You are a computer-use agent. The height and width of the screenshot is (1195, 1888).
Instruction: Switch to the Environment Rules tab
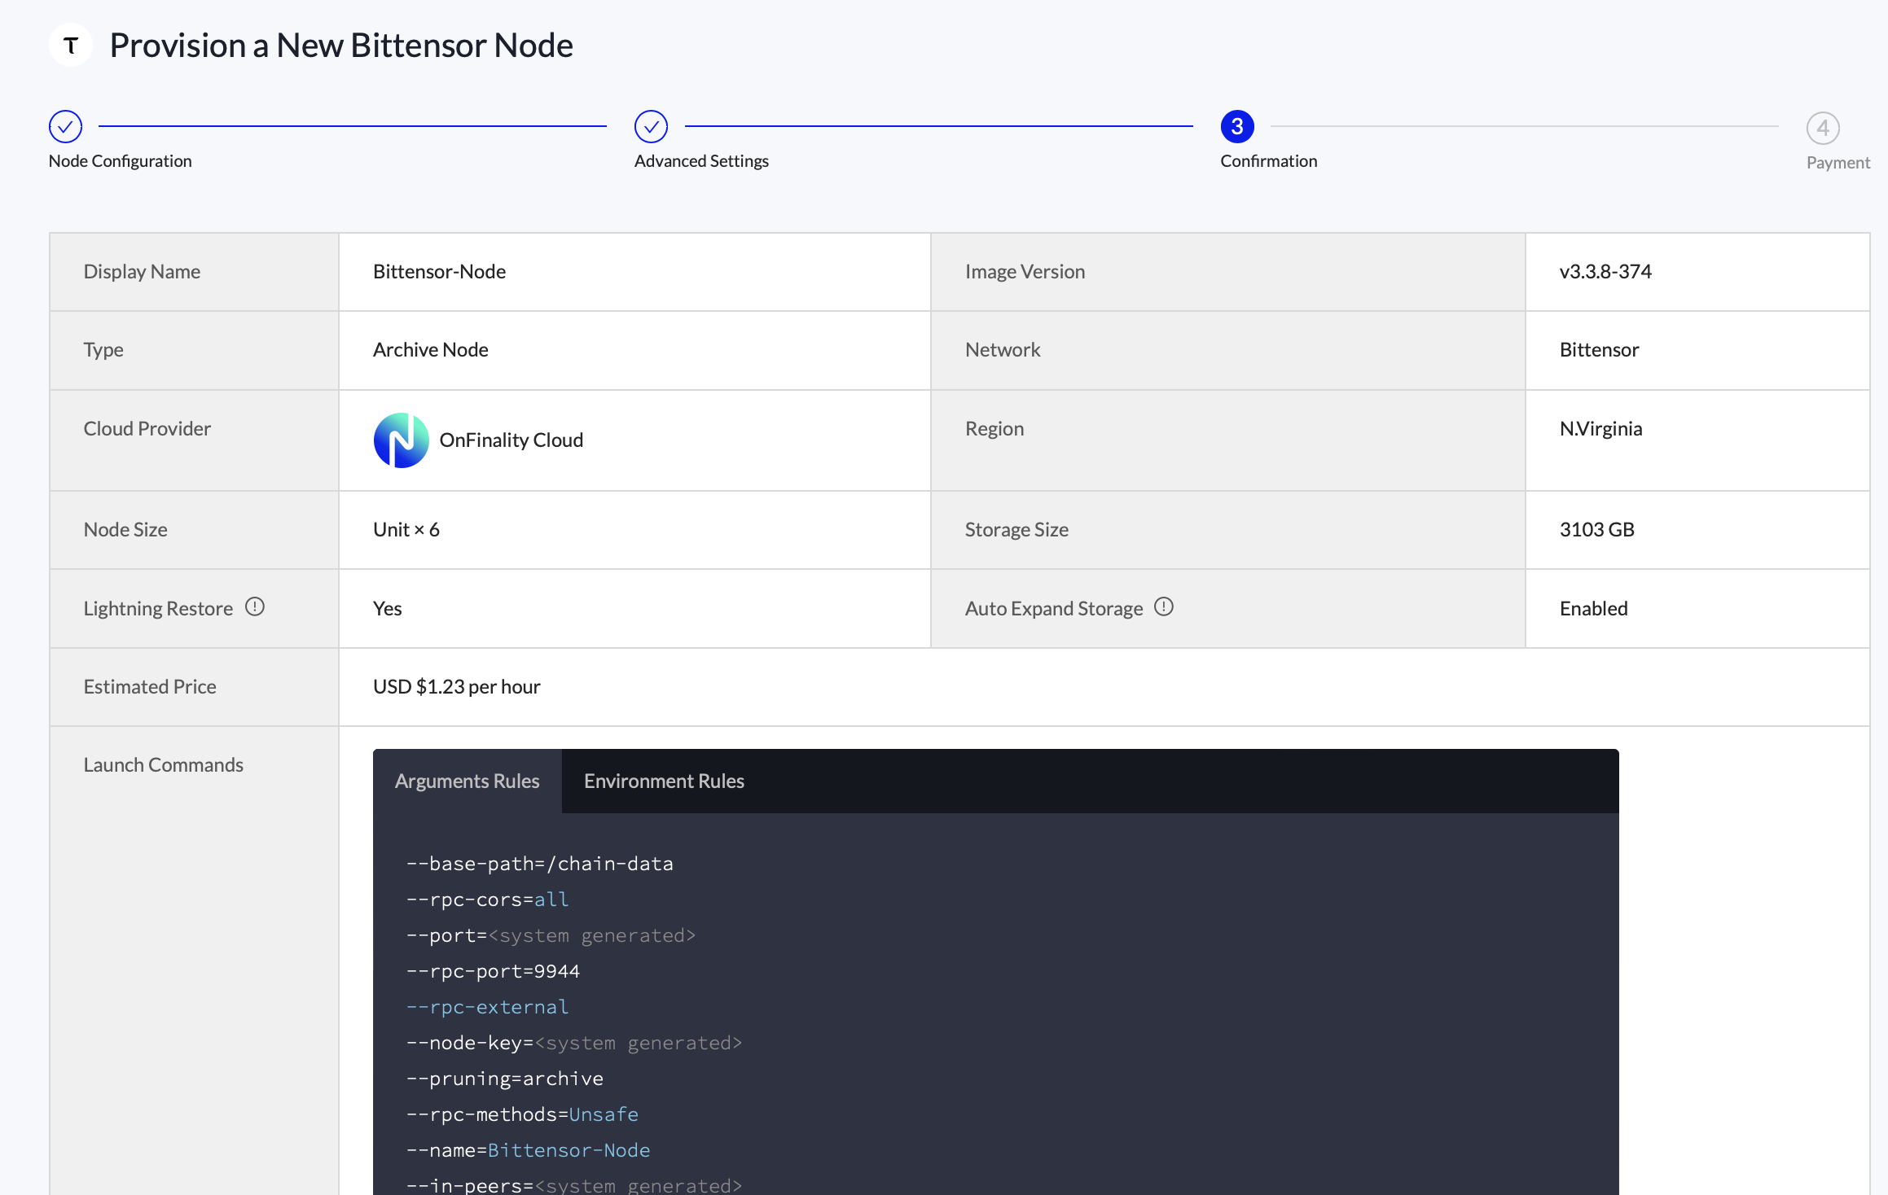(663, 781)
